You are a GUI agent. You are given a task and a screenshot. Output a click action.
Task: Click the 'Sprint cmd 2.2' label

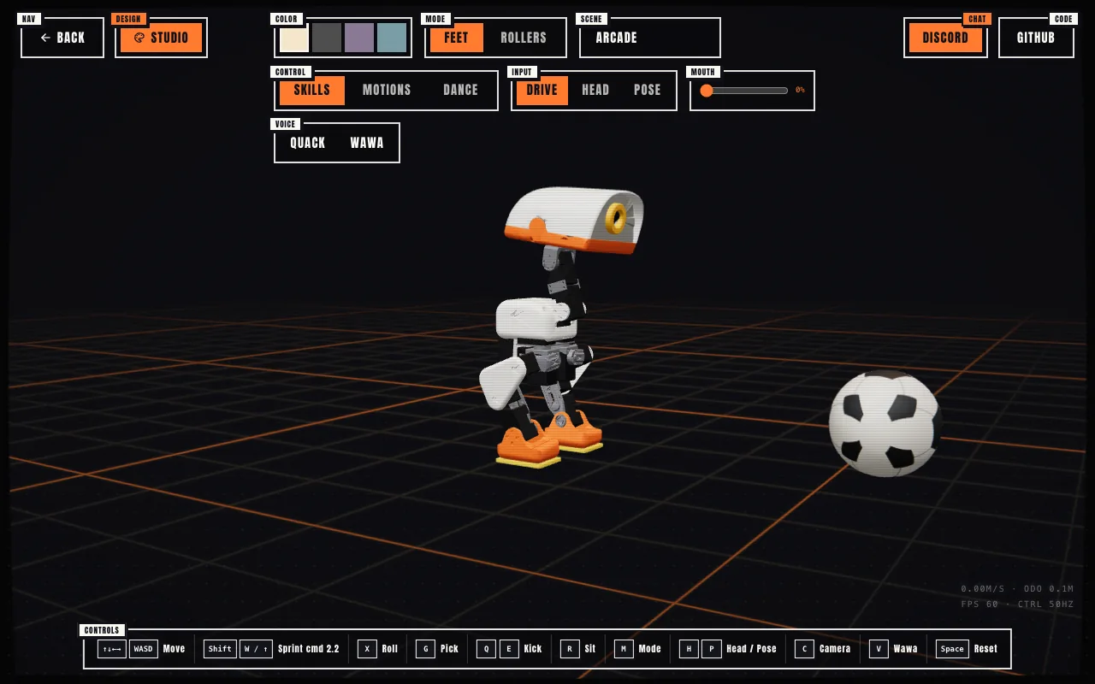309,649
